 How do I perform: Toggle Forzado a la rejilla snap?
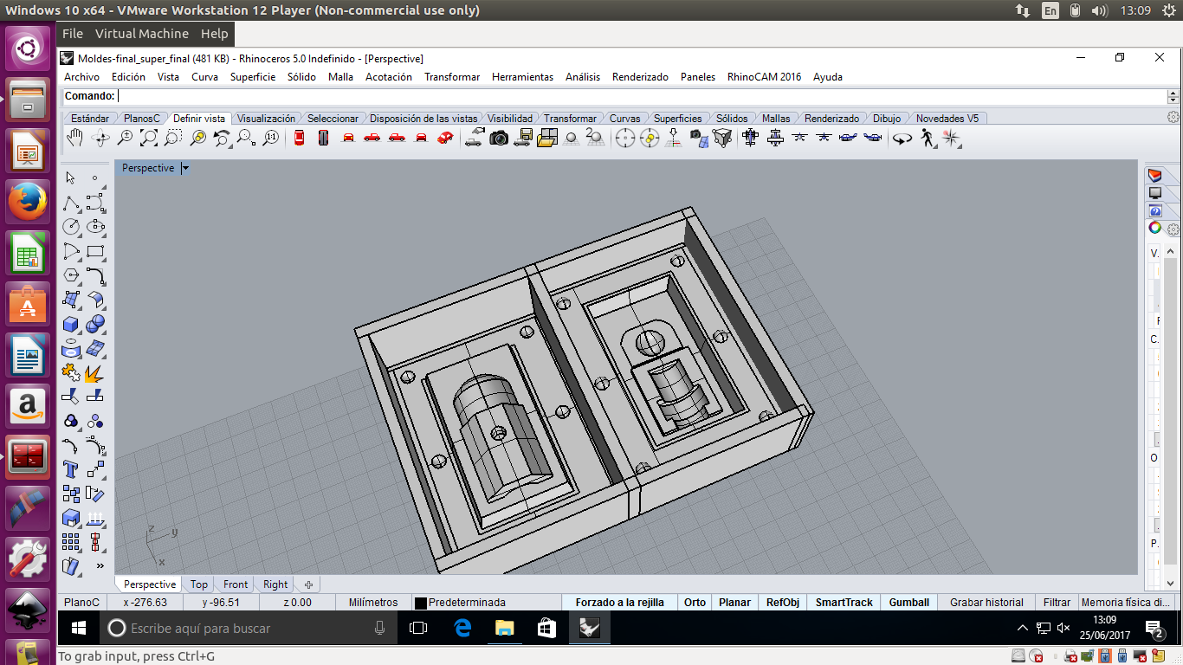[619, 603]
